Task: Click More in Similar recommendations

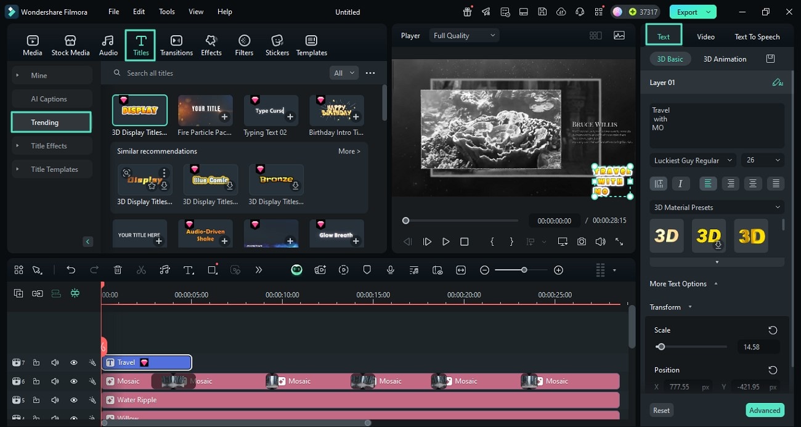Action: 349,151
